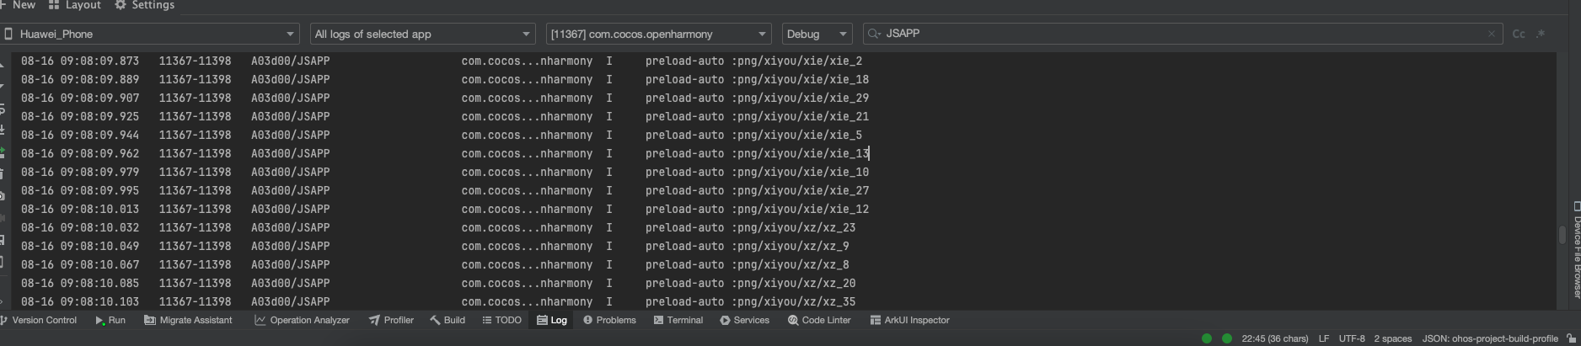Open the Profiler tool window
The width and height of the screenshot is (1581, 346).
click(x=391, y=320)
